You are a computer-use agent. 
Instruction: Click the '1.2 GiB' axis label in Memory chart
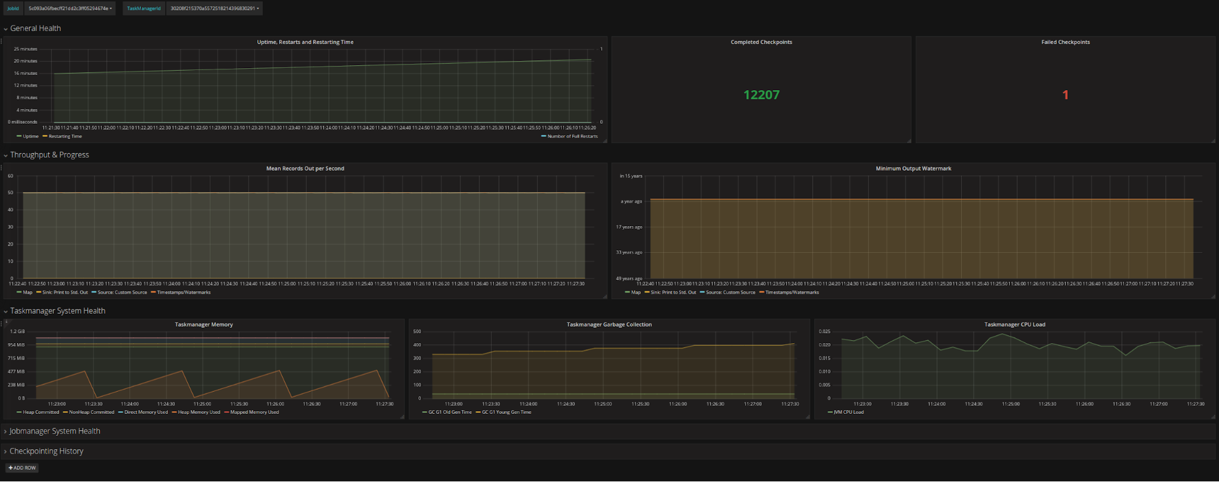click(x=18, y=332)
